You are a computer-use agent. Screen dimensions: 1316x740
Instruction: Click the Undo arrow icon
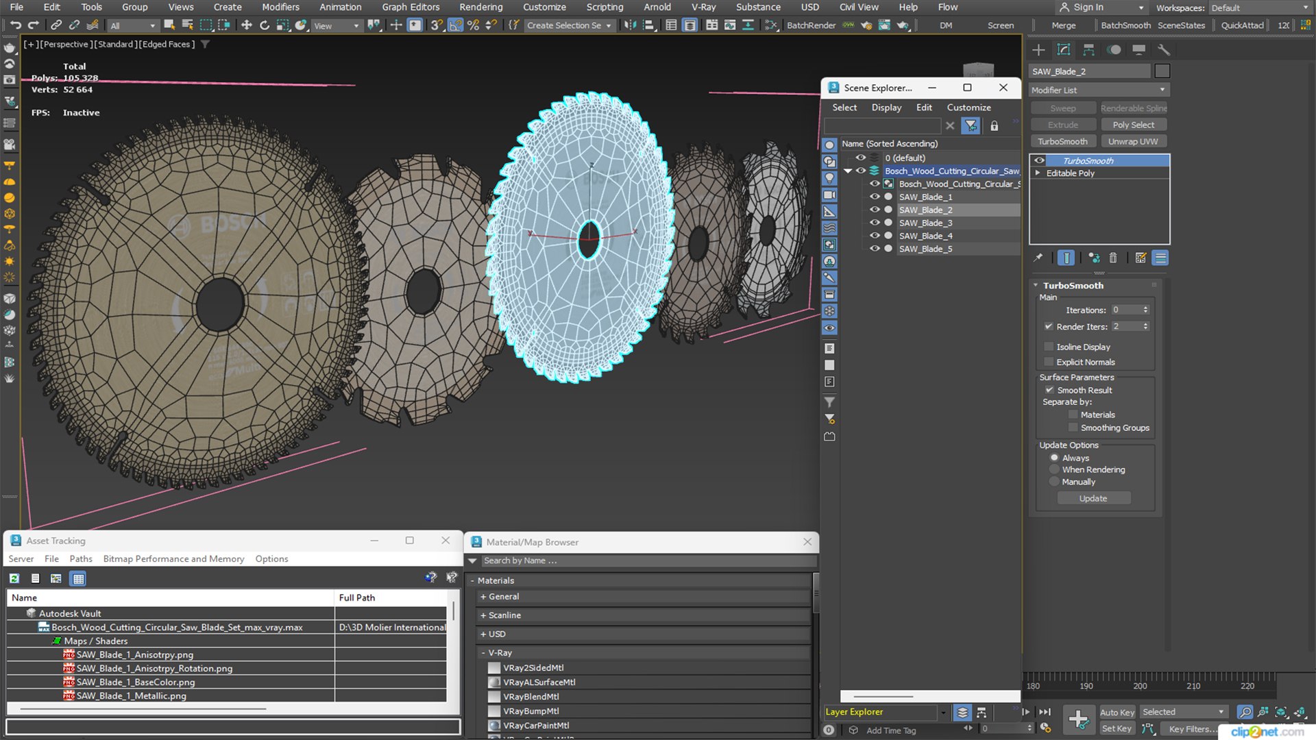tap(15, 25)
